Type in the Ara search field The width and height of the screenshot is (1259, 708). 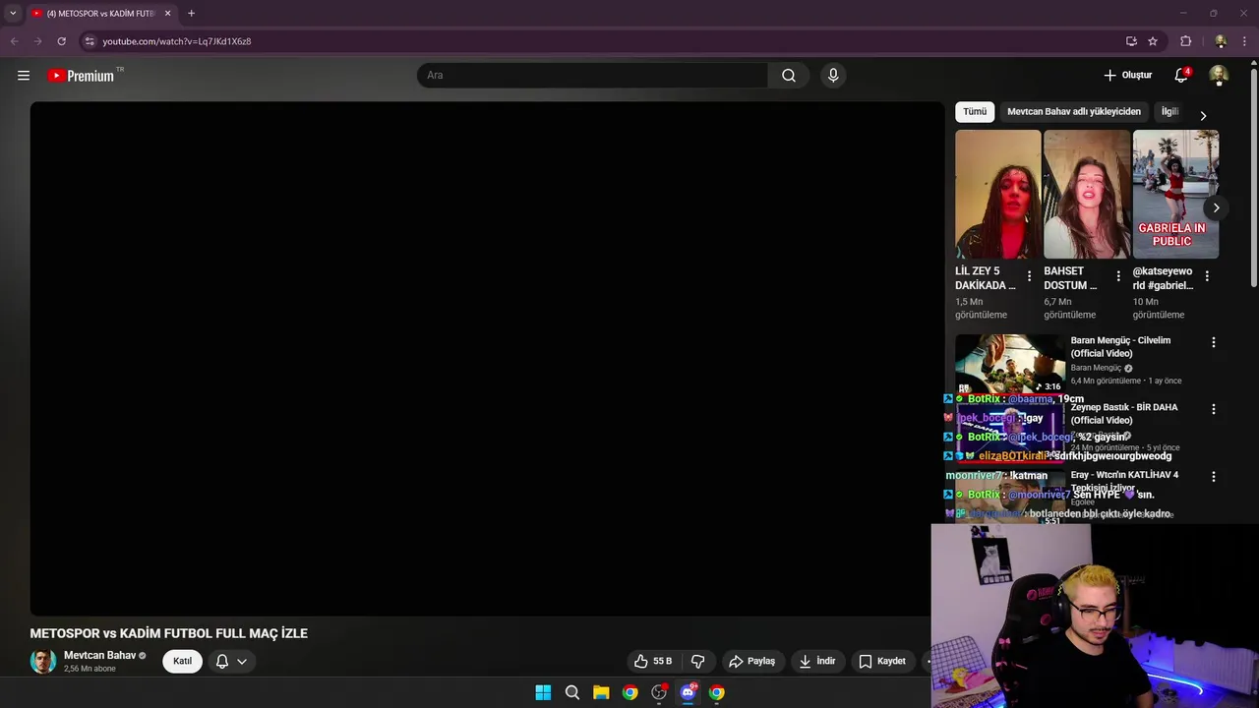(592, 76)
